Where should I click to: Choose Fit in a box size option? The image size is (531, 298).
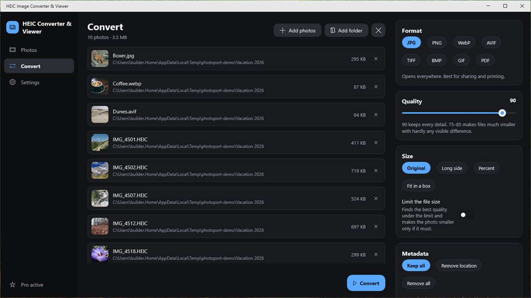click(419, 186)
